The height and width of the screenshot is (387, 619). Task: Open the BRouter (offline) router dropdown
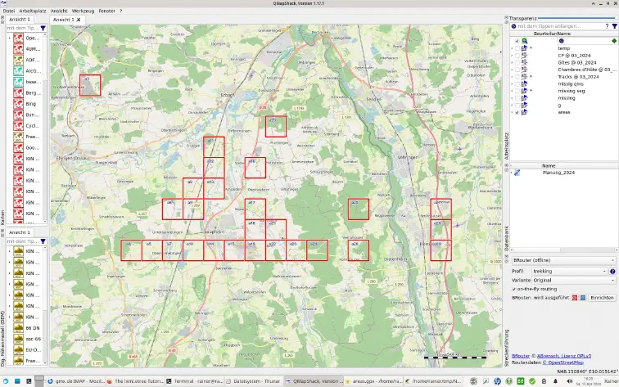(563, 260)
